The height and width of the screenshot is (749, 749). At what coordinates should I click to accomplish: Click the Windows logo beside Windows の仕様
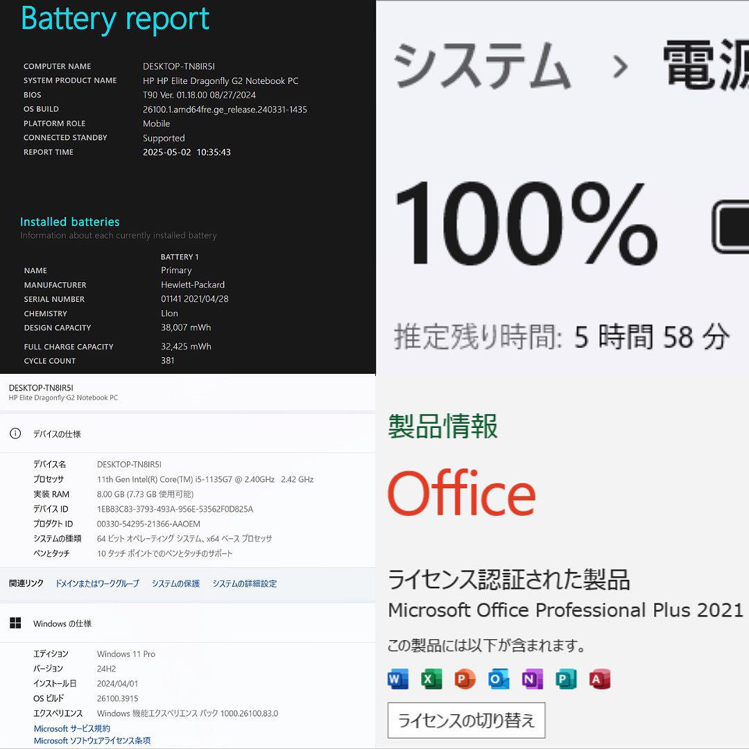pos(15,623)
